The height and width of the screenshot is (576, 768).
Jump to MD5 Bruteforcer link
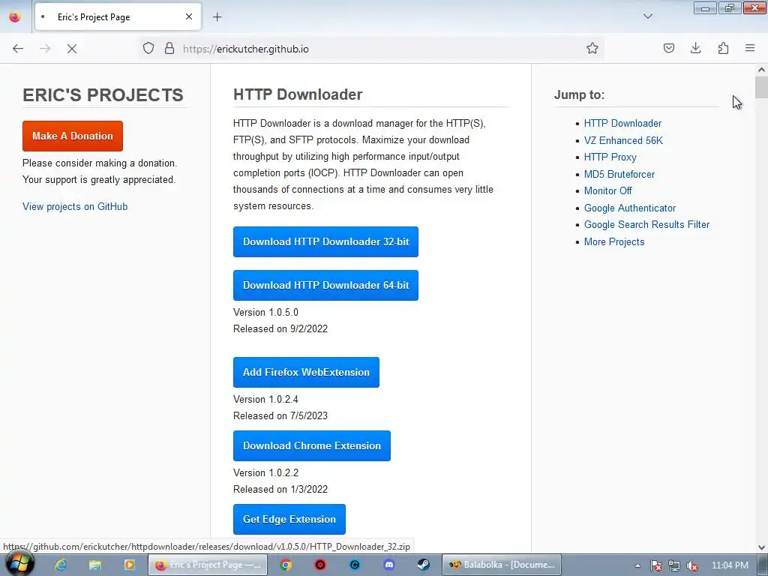[x=619, y=174]
